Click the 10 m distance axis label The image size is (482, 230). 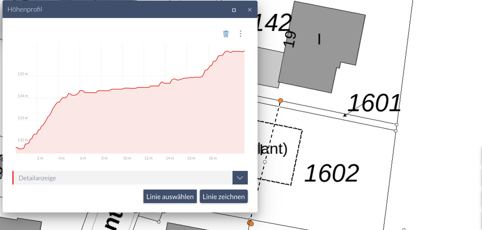click(127, 158)
